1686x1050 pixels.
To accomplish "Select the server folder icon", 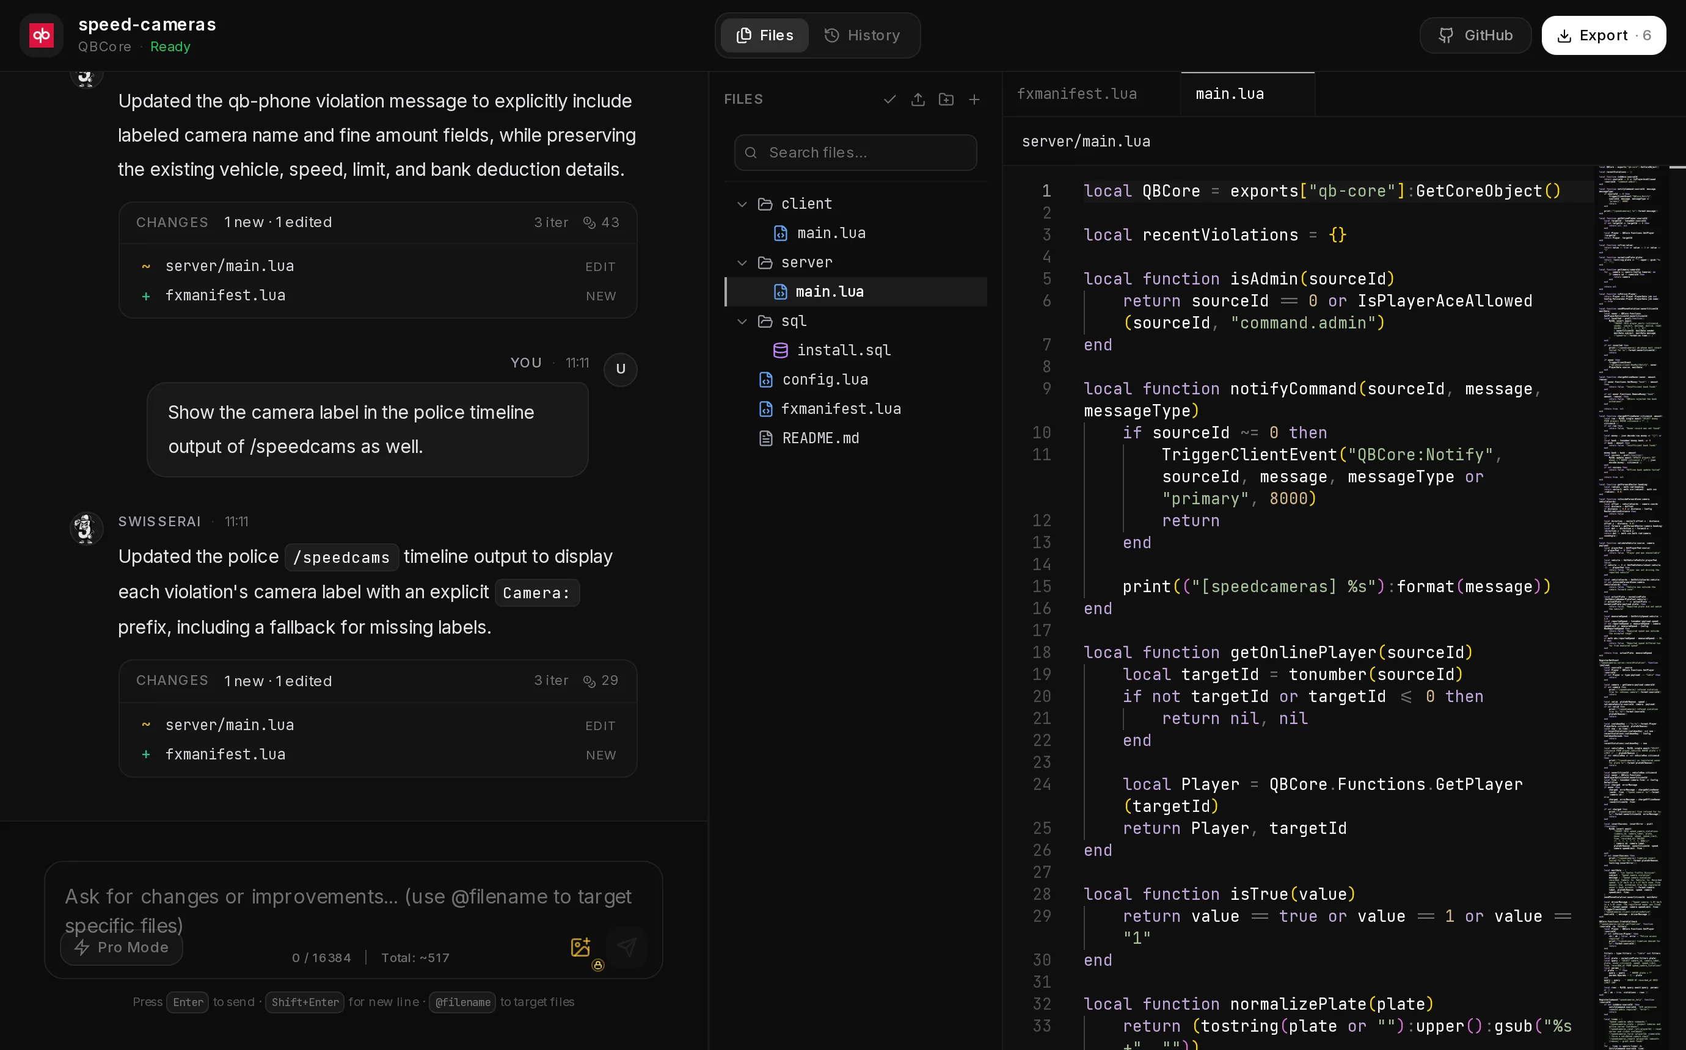I will tap(765, 262).
